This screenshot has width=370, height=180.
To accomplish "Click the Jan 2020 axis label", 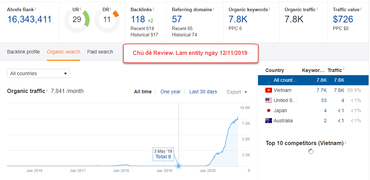I will tap(207, 171).
